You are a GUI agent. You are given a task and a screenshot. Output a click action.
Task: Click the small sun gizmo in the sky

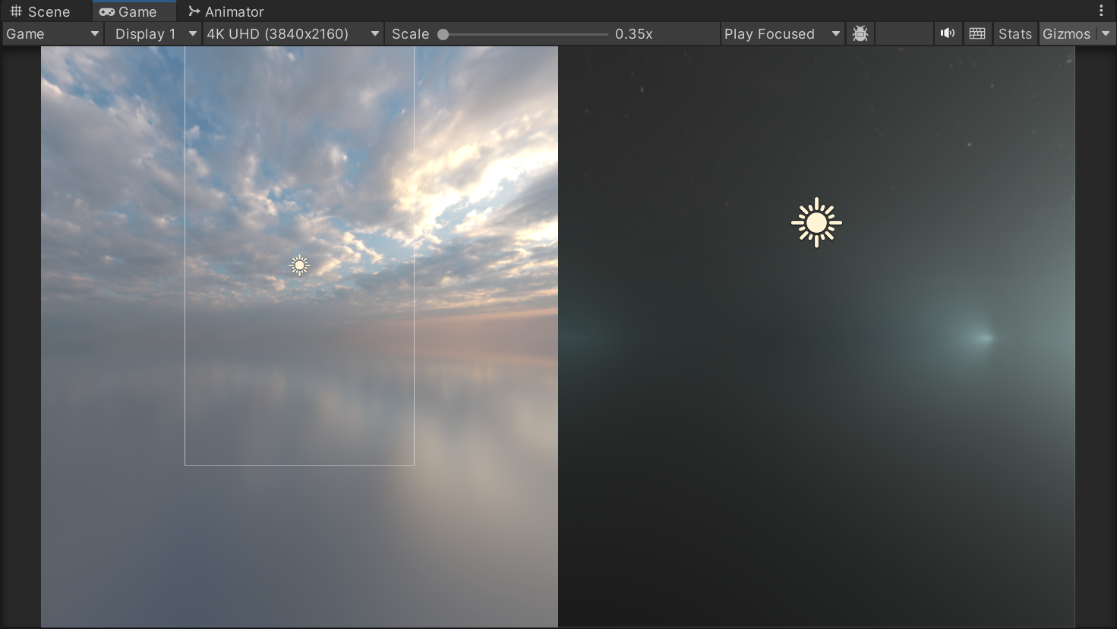pos(300,266)
